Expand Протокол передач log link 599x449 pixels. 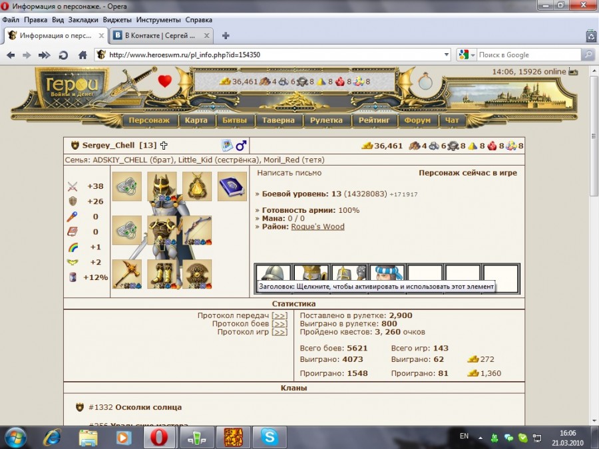[x=280, y=315]
